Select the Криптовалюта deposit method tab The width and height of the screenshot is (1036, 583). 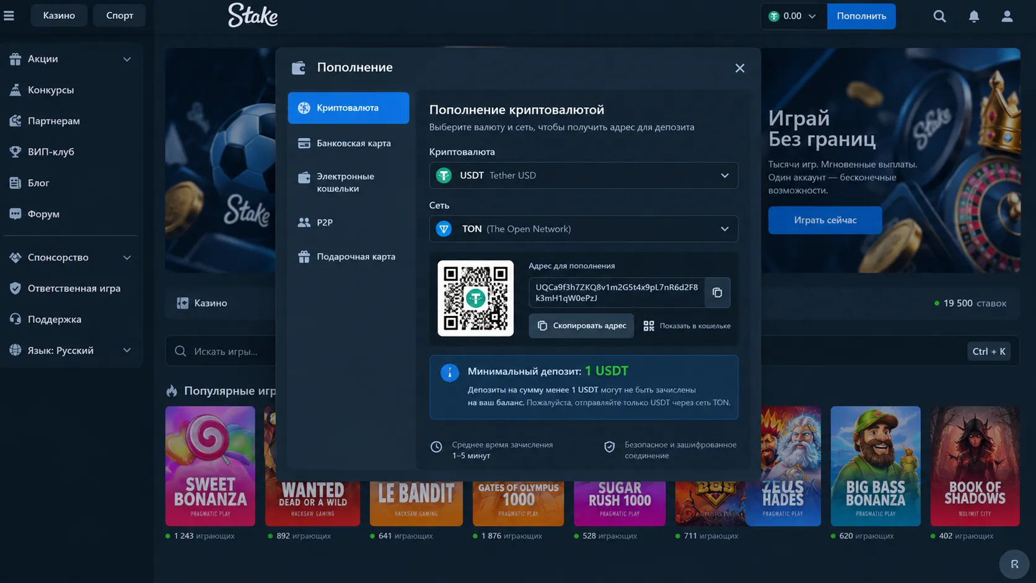(348, 108)
